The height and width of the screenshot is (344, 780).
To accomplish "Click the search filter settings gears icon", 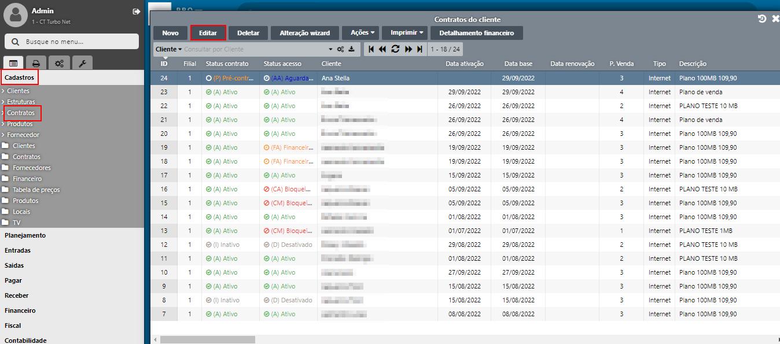I will coord(341,50).
